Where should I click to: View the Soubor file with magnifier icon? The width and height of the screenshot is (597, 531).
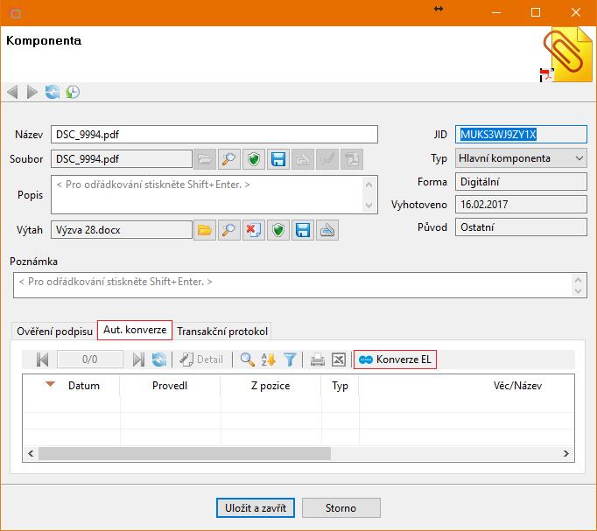[x=229, y=159]
